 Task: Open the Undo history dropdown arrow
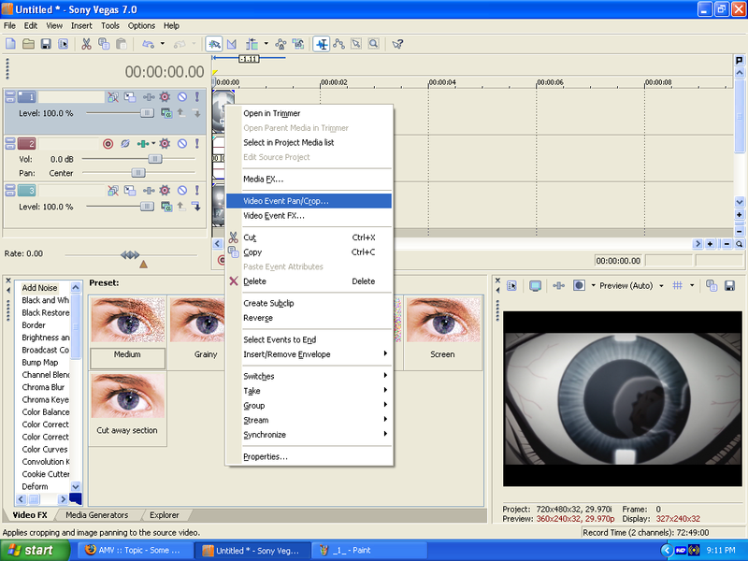[162, 44]
